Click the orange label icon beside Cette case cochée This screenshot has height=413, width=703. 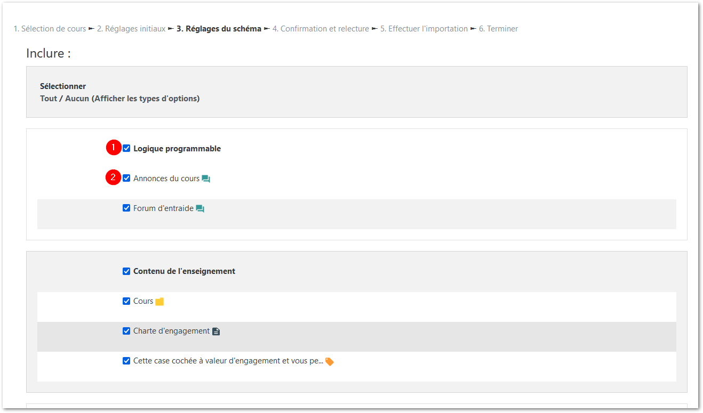point(330,361)
